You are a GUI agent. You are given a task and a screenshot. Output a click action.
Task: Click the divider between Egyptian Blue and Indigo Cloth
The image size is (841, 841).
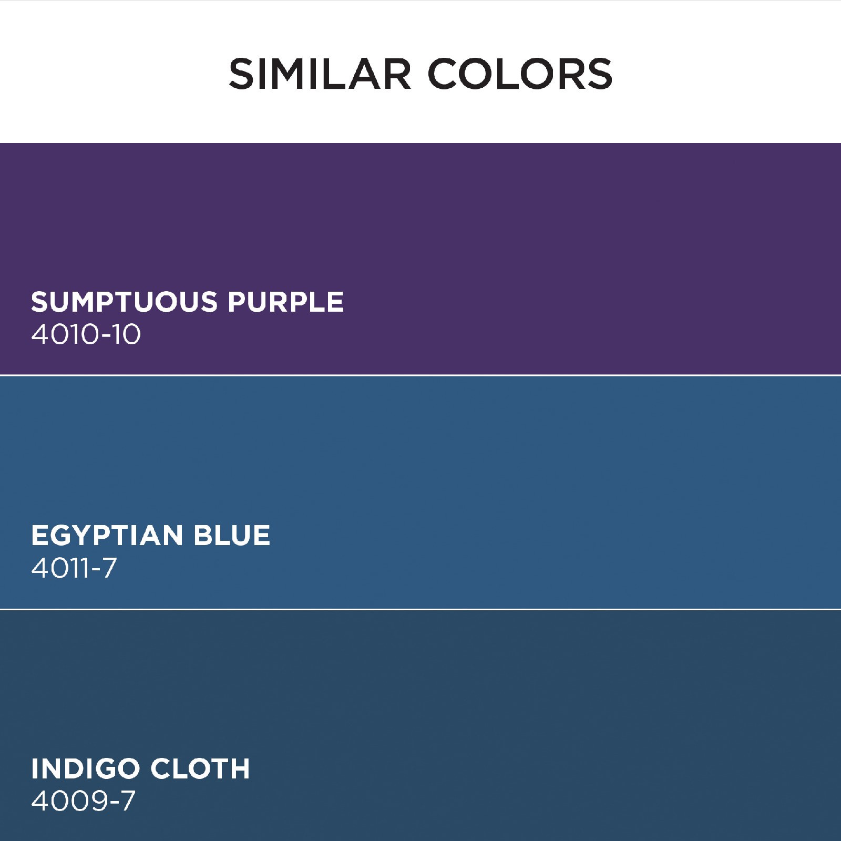pyautogui.click(x=420, y=609)
